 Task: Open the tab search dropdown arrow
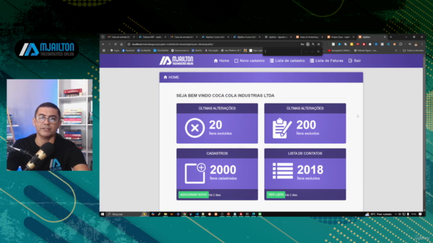tap(103, 37)
